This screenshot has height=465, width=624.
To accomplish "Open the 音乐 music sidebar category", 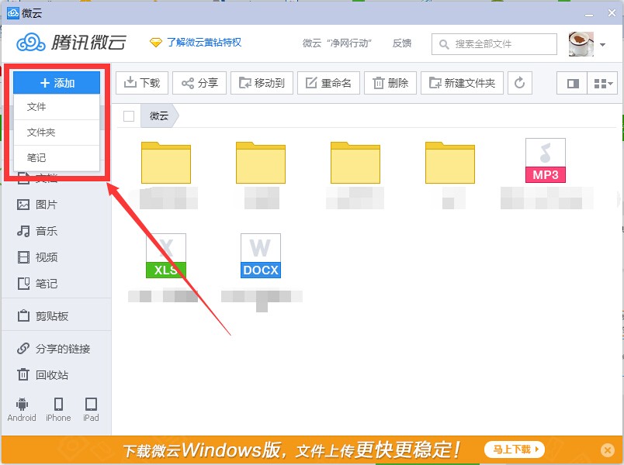I will [x=37, y=231].
